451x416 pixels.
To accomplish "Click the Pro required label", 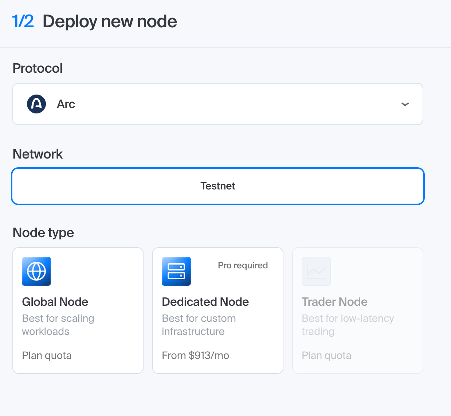I will 243,265.
